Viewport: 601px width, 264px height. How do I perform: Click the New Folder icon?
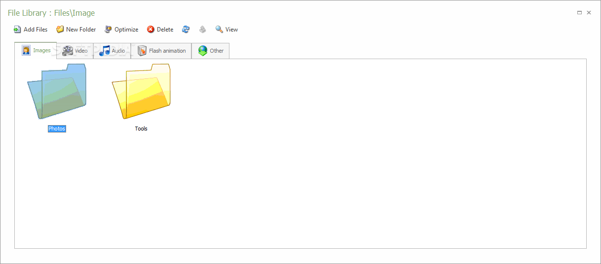point(60,30)
